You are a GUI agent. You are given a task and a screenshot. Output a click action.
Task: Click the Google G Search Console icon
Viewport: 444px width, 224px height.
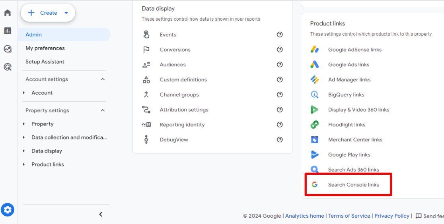point(314,184)
